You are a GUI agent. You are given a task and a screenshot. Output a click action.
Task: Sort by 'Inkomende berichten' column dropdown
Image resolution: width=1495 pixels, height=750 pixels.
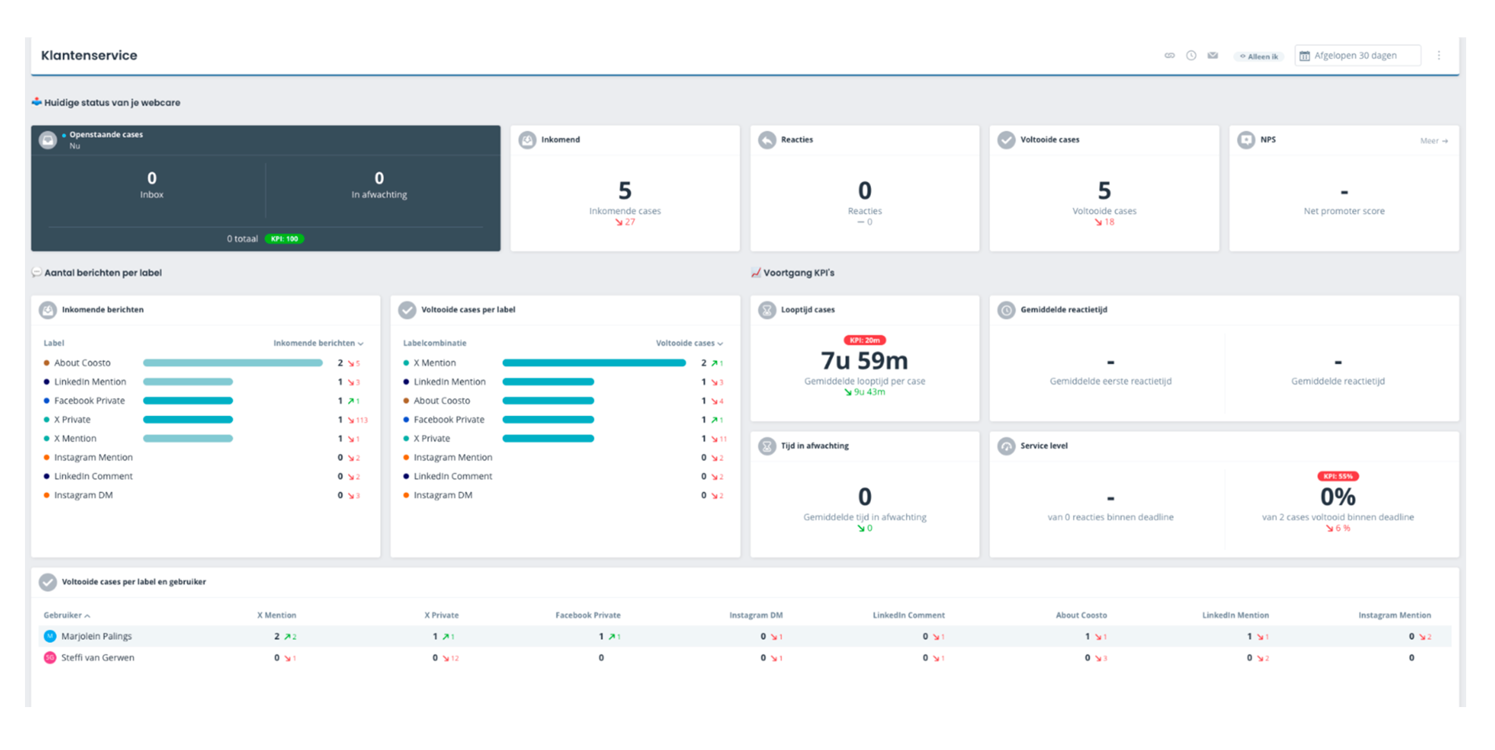pos(318,344)
